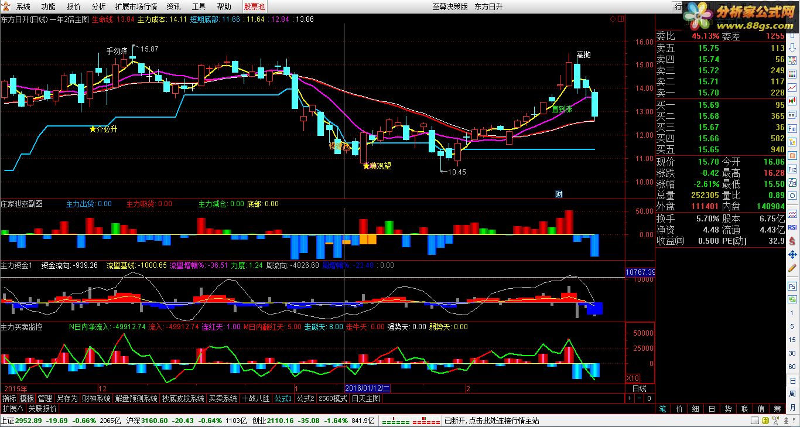This screenshot has width=800, height=427.
Task: Switch to 买卖系统 tab
Action: click(223, 398)
